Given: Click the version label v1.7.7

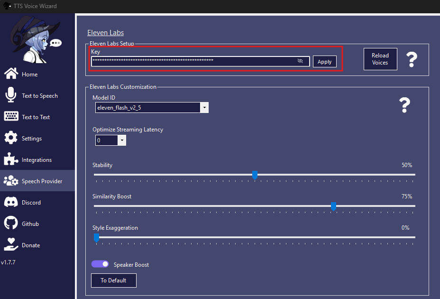Looking at the screenshot, I should (8, 262).
